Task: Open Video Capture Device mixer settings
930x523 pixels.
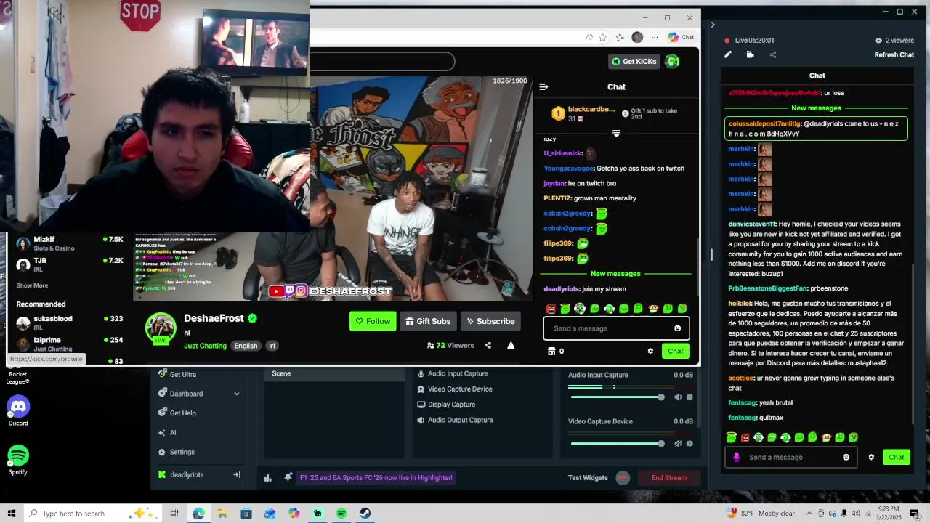Action: coord(690,443)
